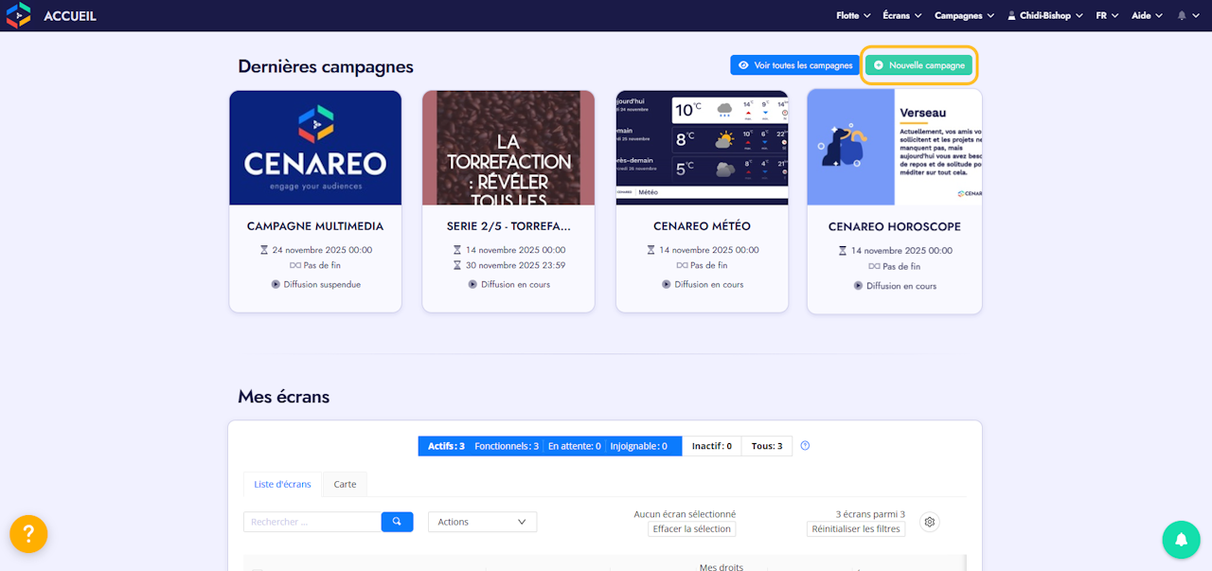
Task: Click the Cenareo logo in the header
Action: pos(18,15)
